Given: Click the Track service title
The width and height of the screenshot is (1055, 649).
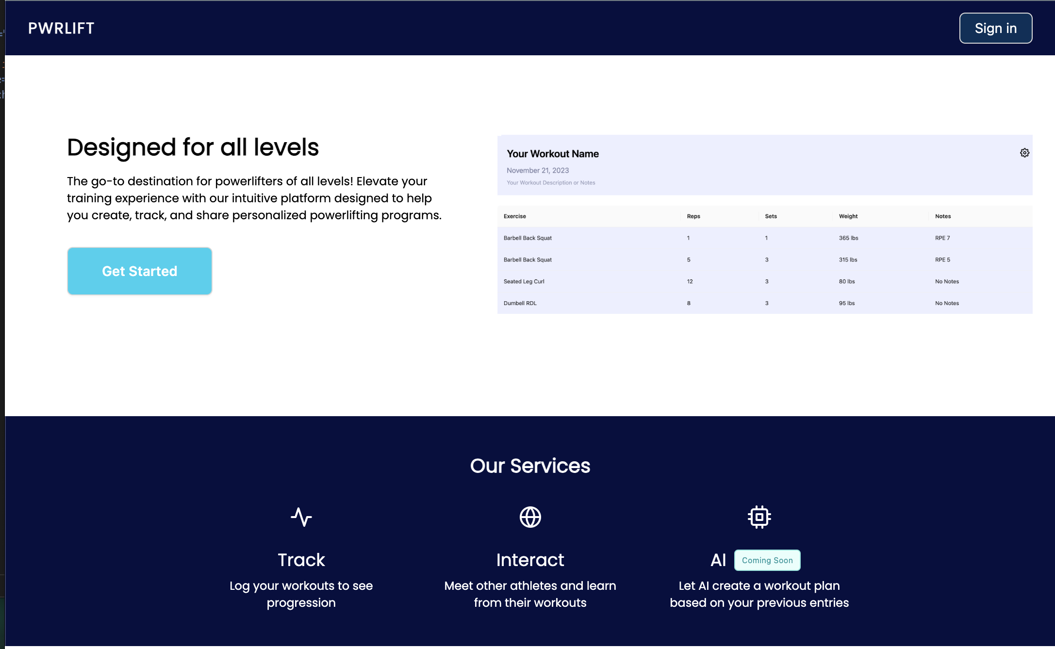Looking at the screenshot, I should (301, 560).
